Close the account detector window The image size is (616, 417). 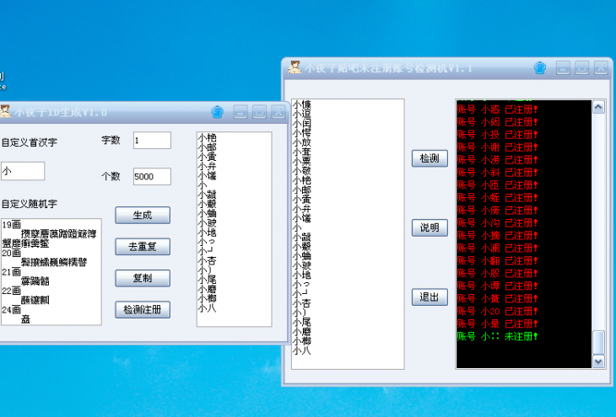click(600, 68)
